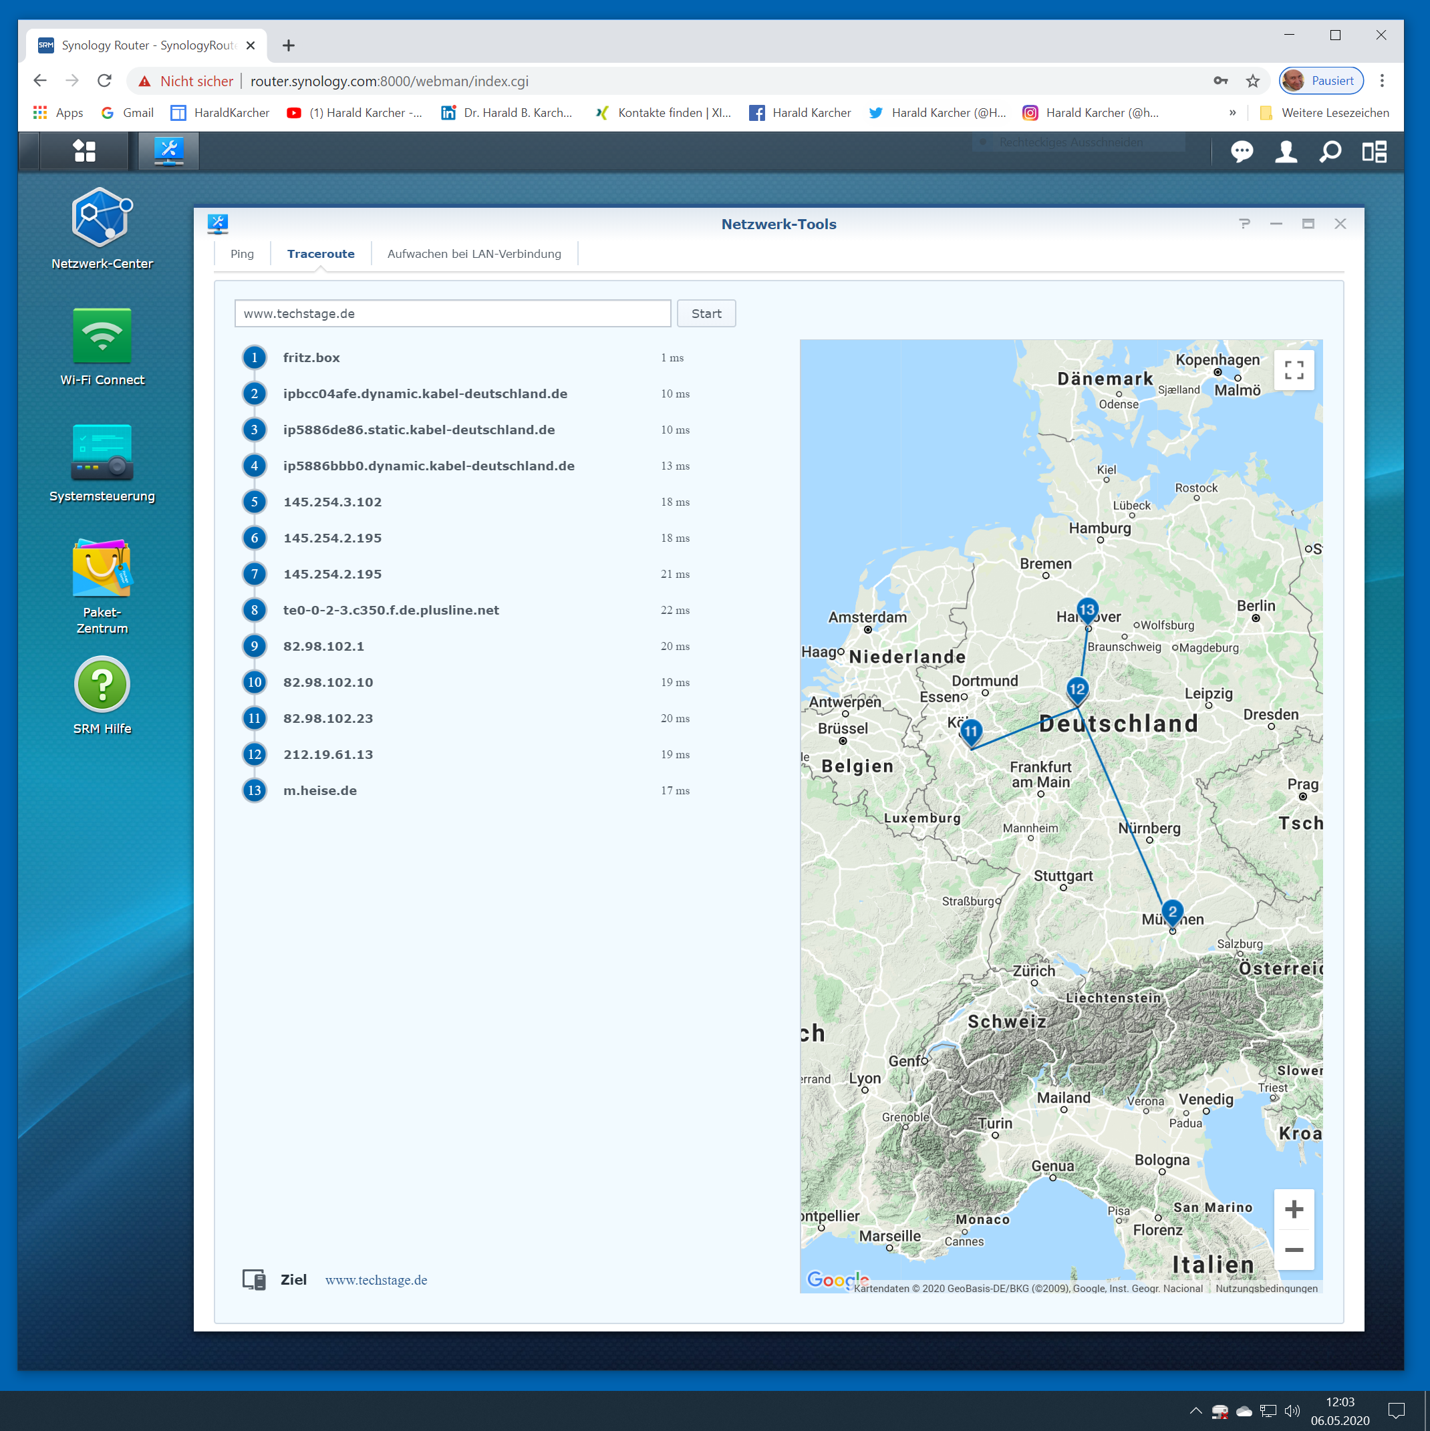
Task: Click the SRM search magnifier icon
Action: pyautogui.click(x=1330, y=152)
